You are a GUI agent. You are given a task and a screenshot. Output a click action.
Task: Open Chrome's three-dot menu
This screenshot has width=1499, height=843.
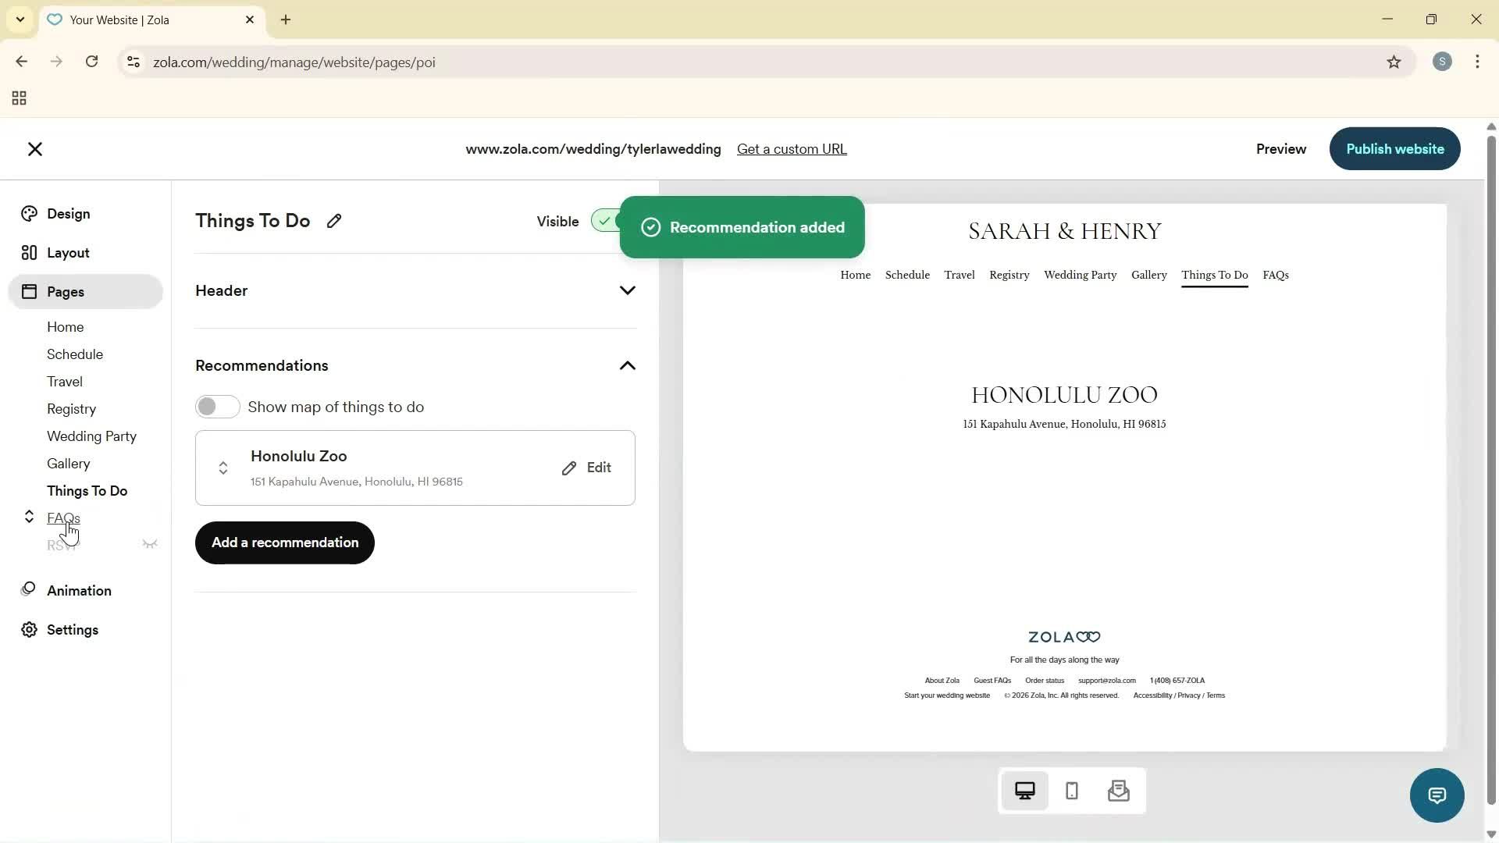click(1478, 62)
